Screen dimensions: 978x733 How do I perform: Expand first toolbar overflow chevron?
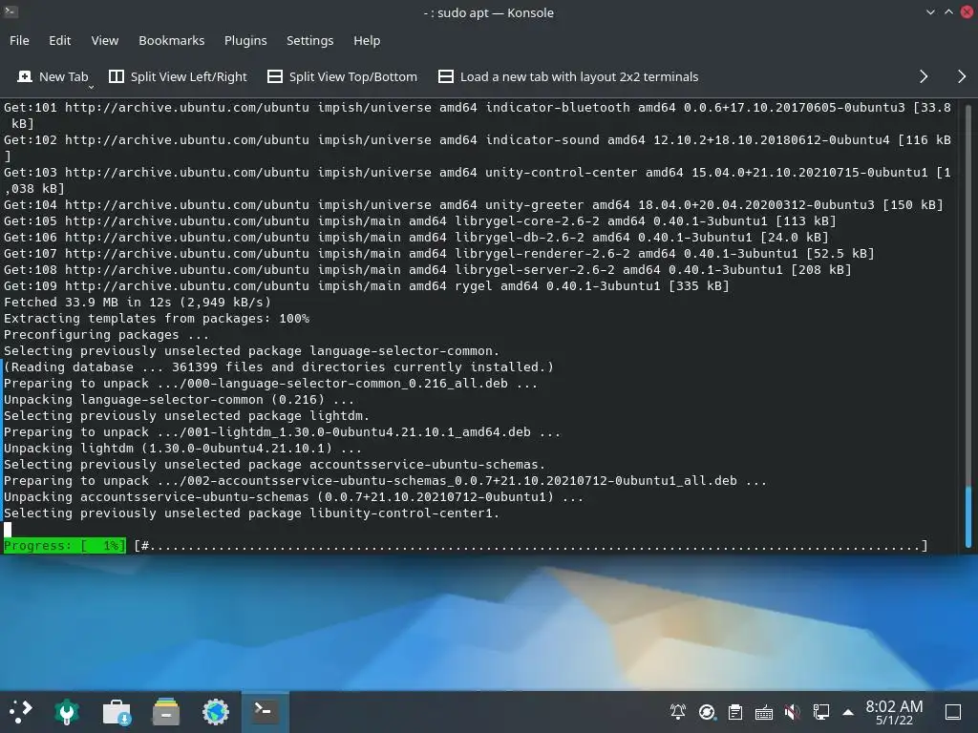click(x=924, y=76)
